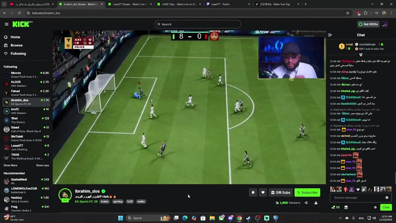
Task: Open File Explorer from the taskbar
Action: (x=212, y=218)
